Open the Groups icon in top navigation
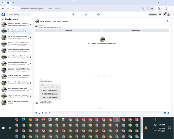The image size is (174, 139). point(98,14)
